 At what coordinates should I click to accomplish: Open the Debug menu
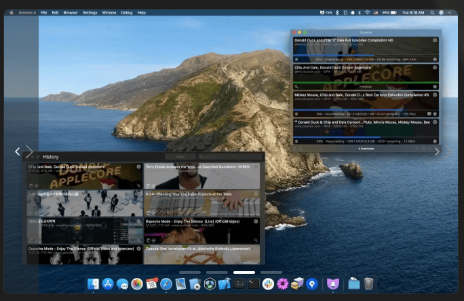pos(127,12)
